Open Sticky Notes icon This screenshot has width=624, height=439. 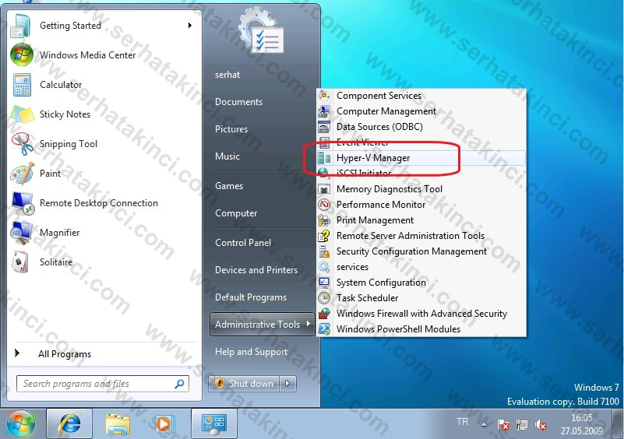point(23,114)
